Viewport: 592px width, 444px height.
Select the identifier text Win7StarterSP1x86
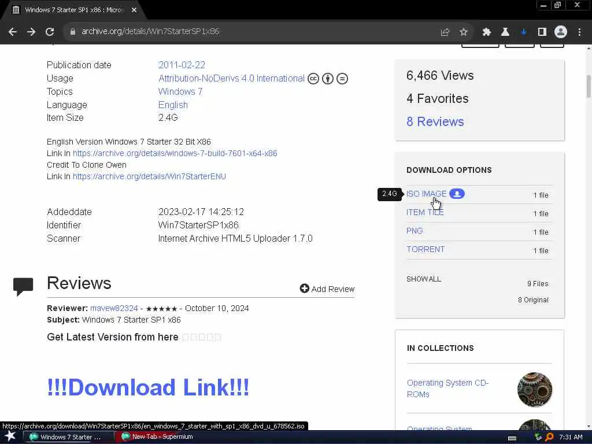[x=198, y=225]
